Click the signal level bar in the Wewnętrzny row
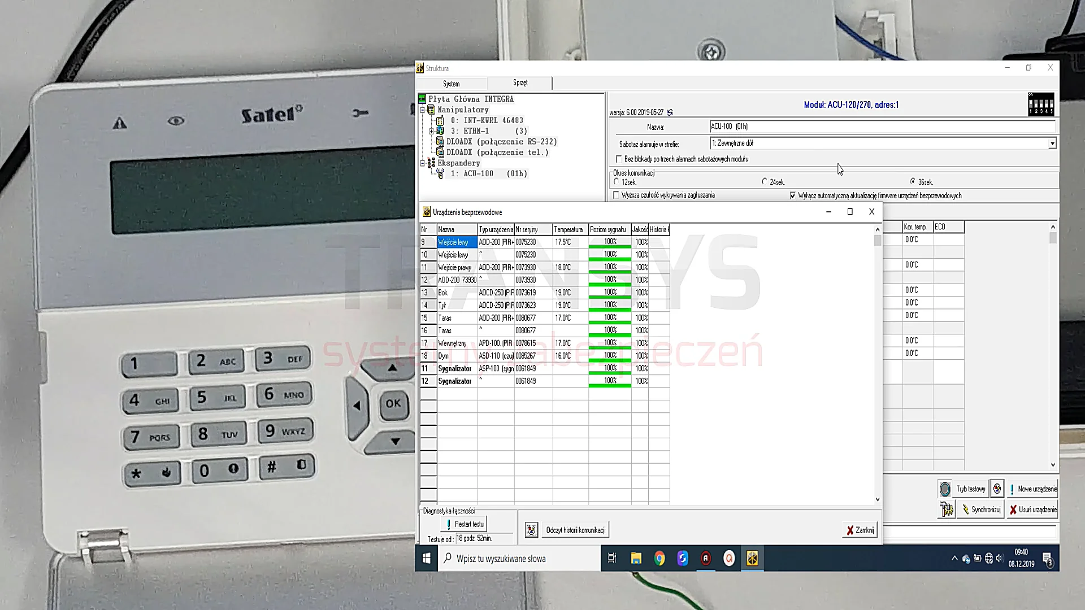This screenshot has width=1085, height=610. 610,343
